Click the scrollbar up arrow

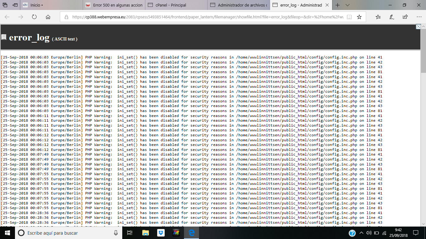click(423, 27)
